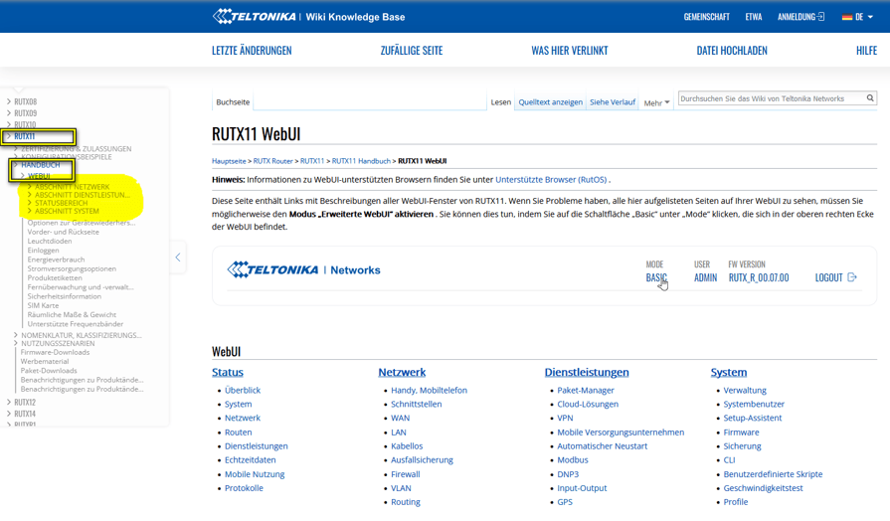Collapse sidebar using the left arrow handle

[178, 258]
